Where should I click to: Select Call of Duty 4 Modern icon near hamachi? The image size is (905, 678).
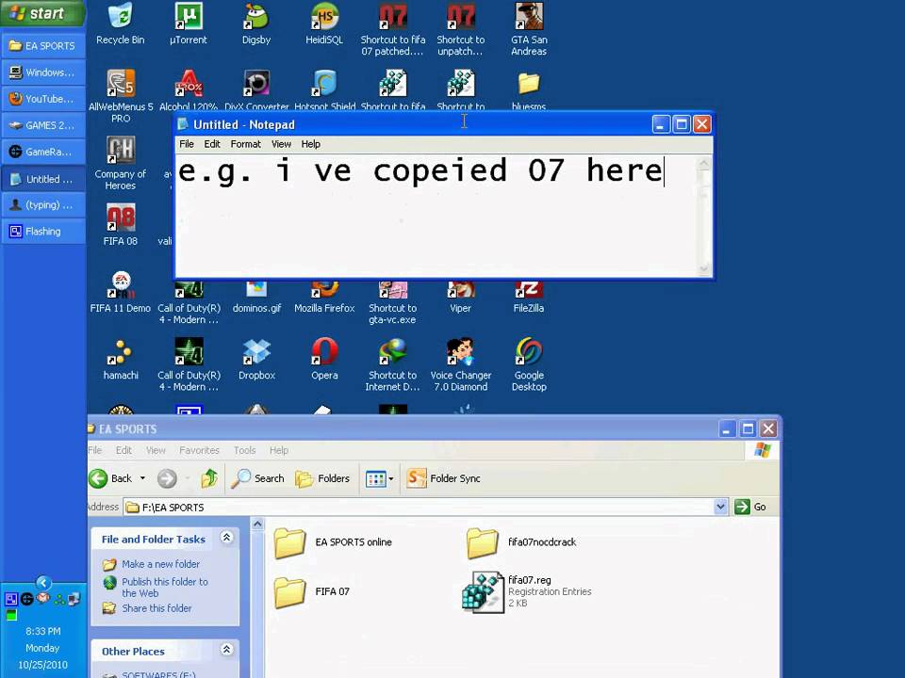189,364
